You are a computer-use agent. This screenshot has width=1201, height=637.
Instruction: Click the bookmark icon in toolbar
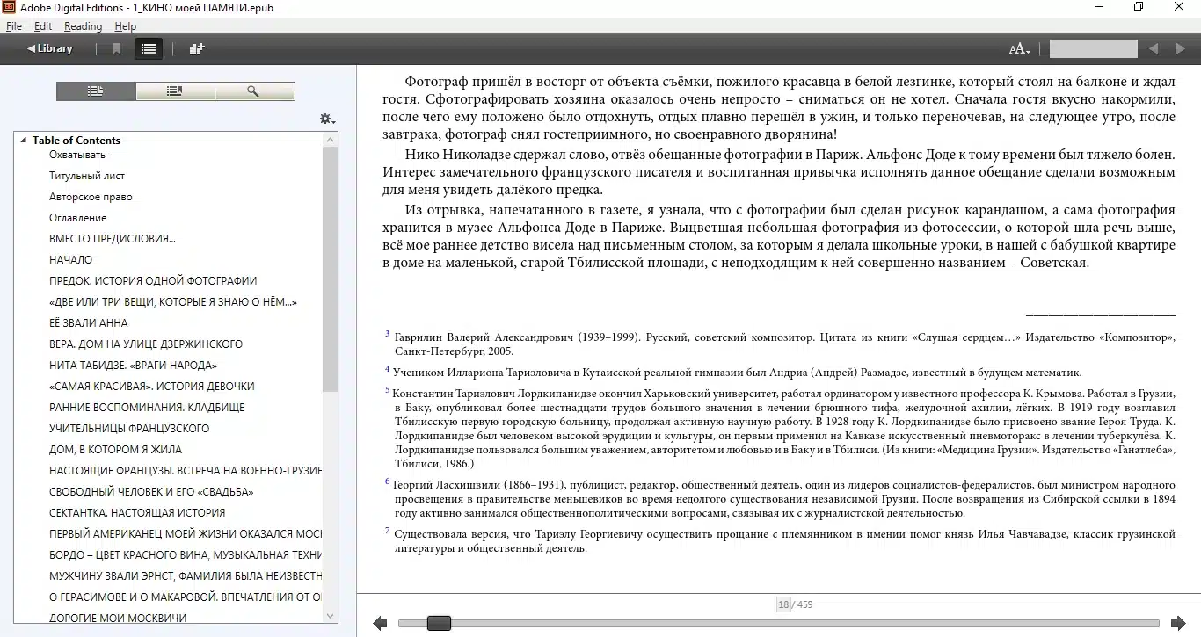click(x=116, y=49)
